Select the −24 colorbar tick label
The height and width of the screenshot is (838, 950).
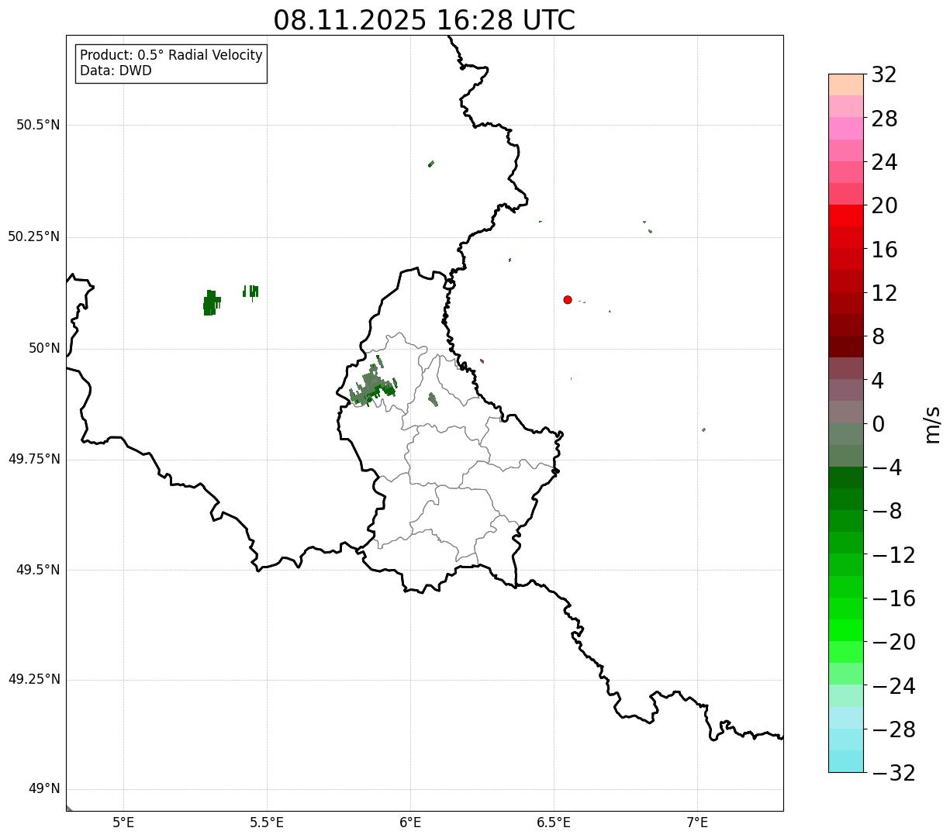[x=893, y=686]
